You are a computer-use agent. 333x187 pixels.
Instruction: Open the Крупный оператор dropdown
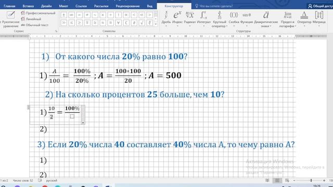tap(220, 20)
